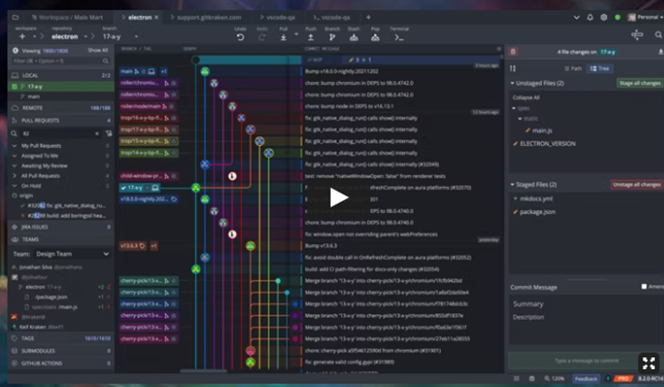Image resolution: width=664 pixels, height=387 pixels.
Task: Collapse the spec folder in file tree
Action: [514, 108]
